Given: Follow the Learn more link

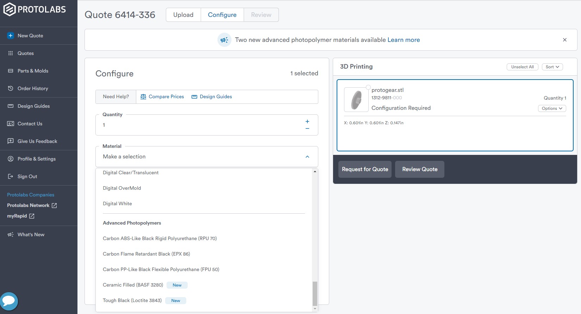Looking at the screenshot, I should pos(404,40).
